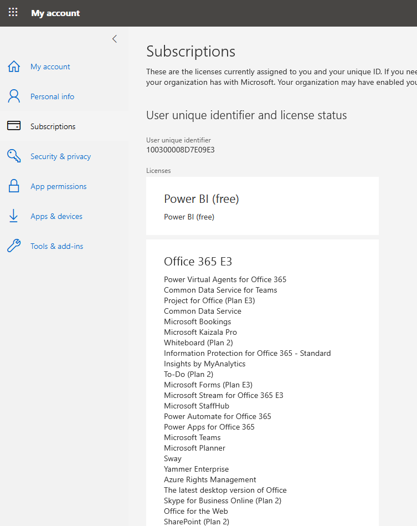
Task: Click the User unique identifier label
Action: click(179, 140)
